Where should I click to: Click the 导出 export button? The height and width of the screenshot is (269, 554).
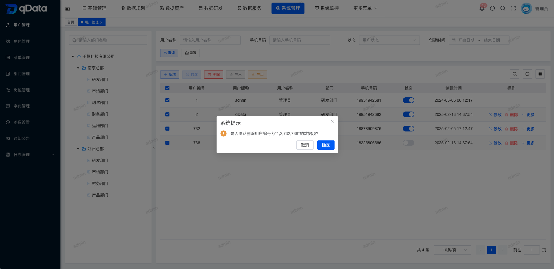coord(258,75)
